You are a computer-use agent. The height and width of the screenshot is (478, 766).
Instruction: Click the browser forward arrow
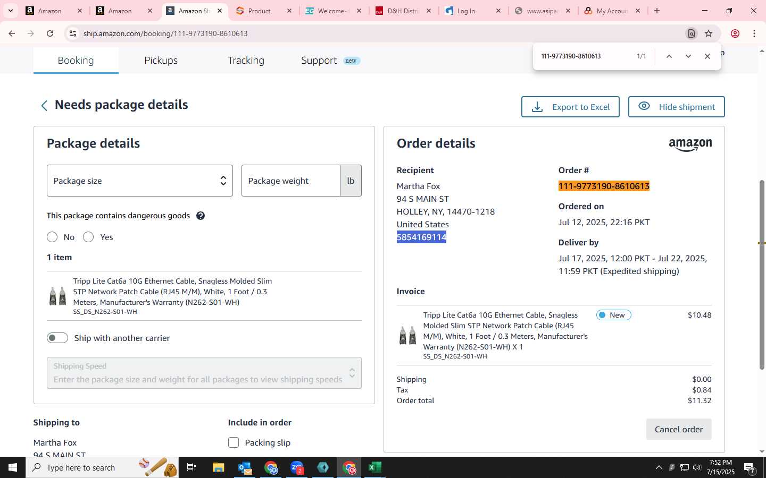pyautogui.click(x=31, y=33)
